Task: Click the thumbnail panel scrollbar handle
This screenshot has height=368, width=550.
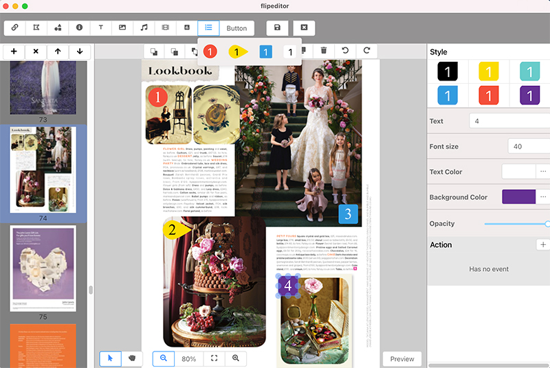Action: tap(91, 290)
